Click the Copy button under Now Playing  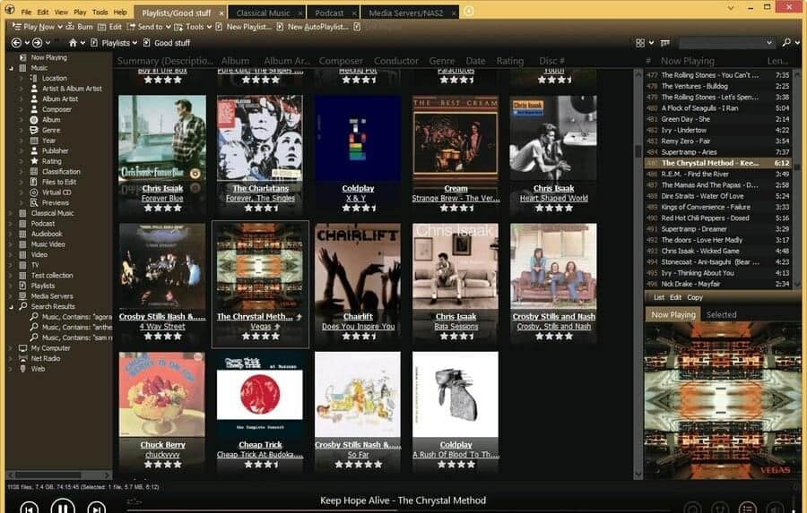pos(694,297)
